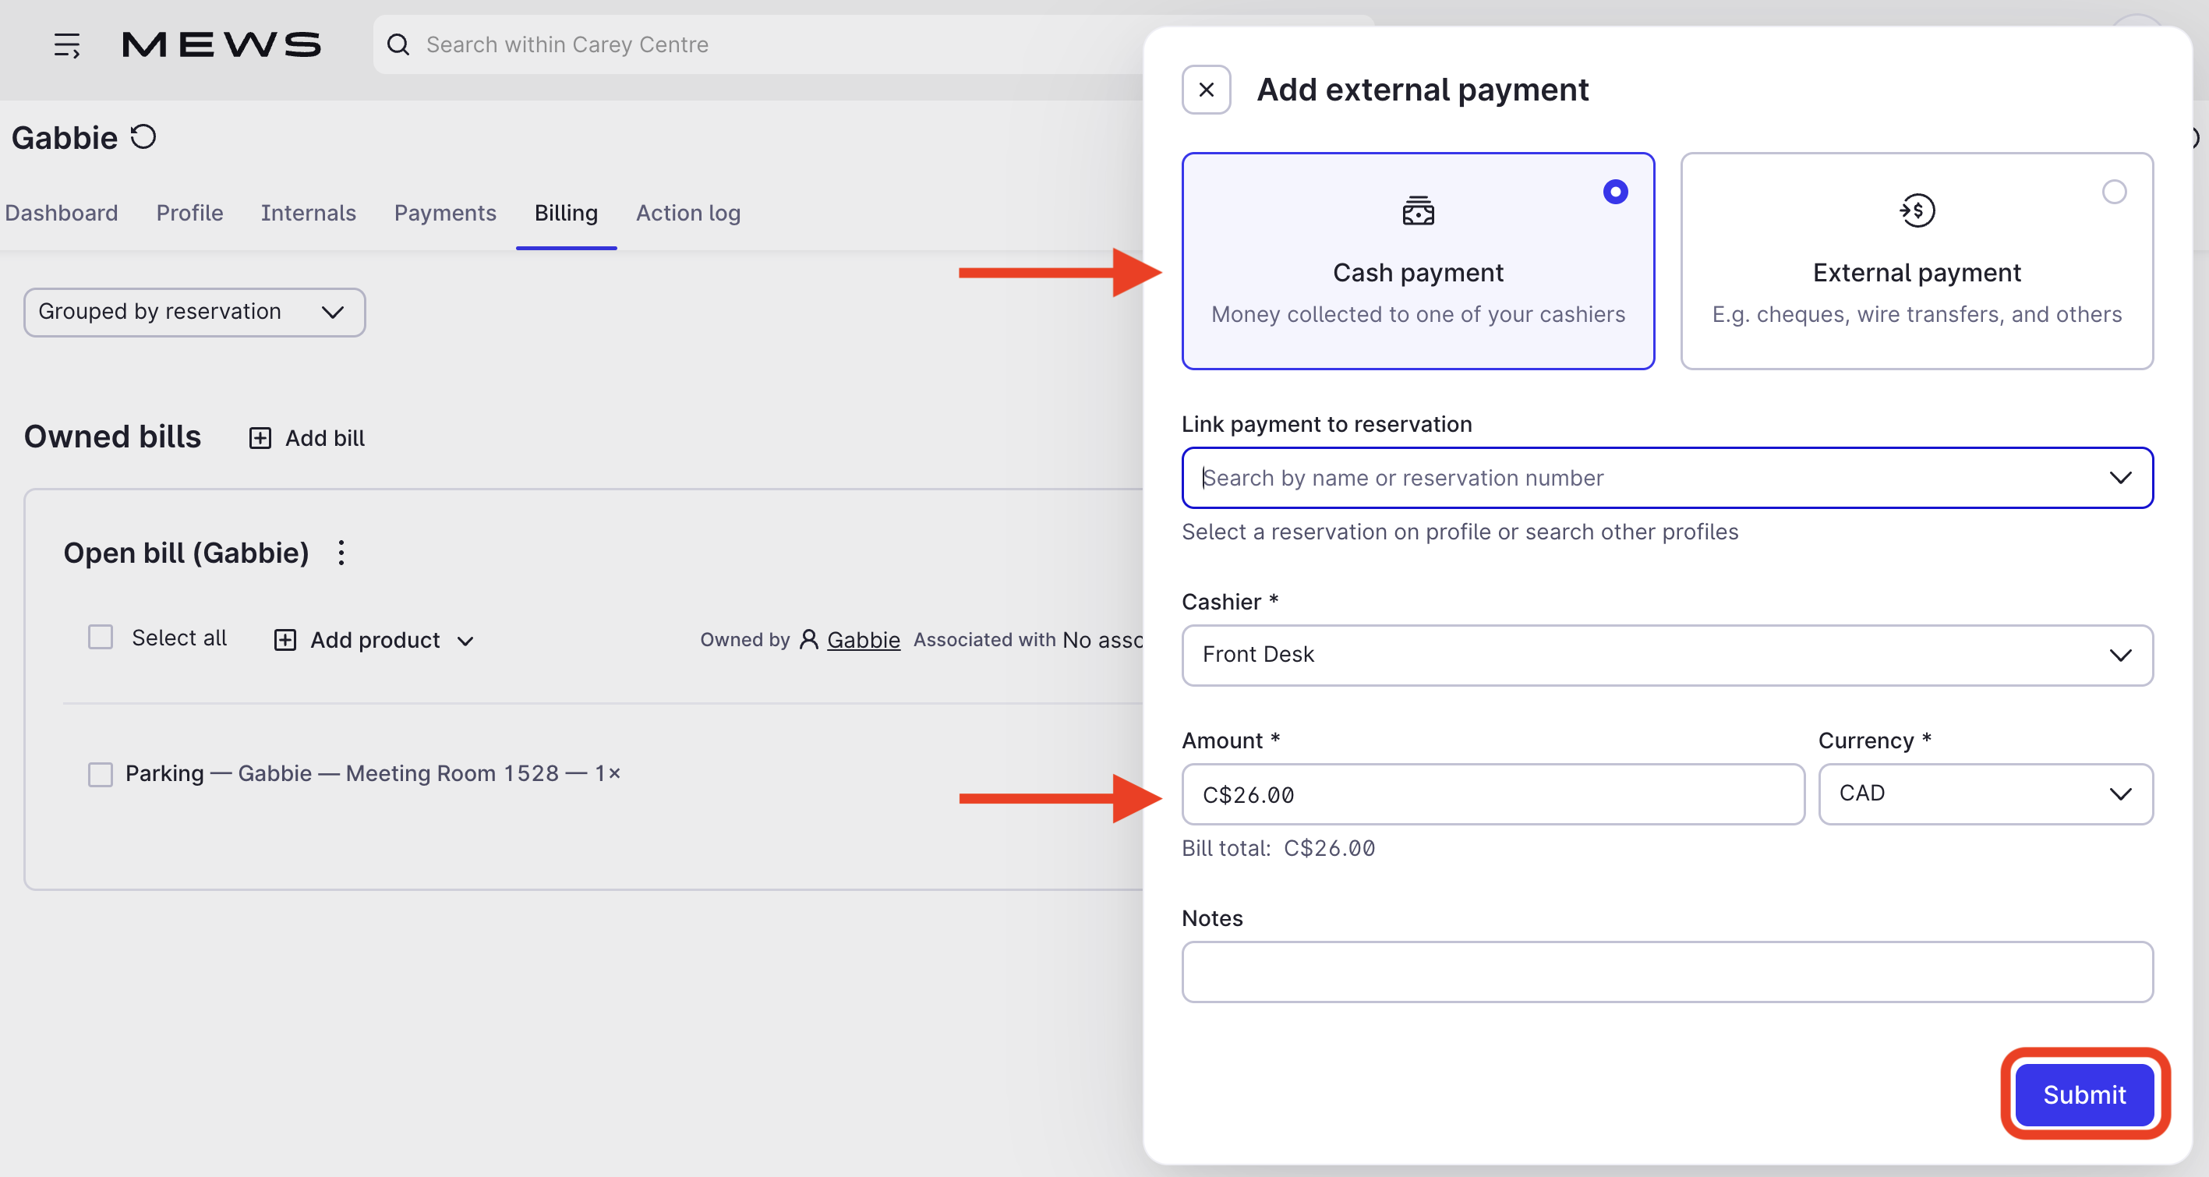The width and height of the screenshot is (2209, 1177).
Task: Switch to the Payments tab
Action: 445,213
